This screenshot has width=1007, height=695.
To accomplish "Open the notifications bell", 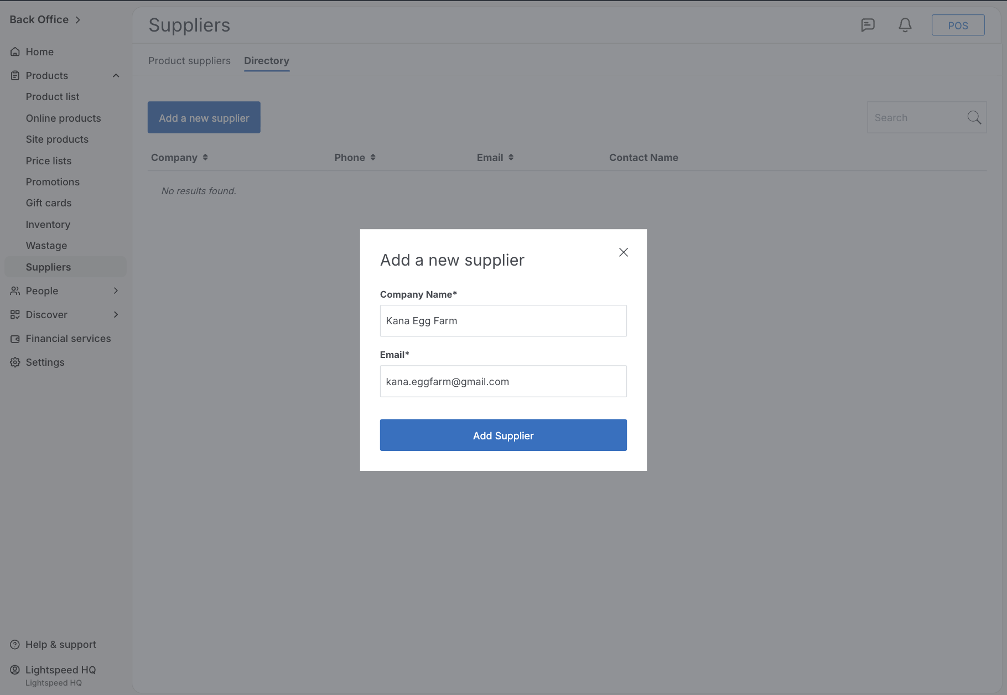I will 905,25.
